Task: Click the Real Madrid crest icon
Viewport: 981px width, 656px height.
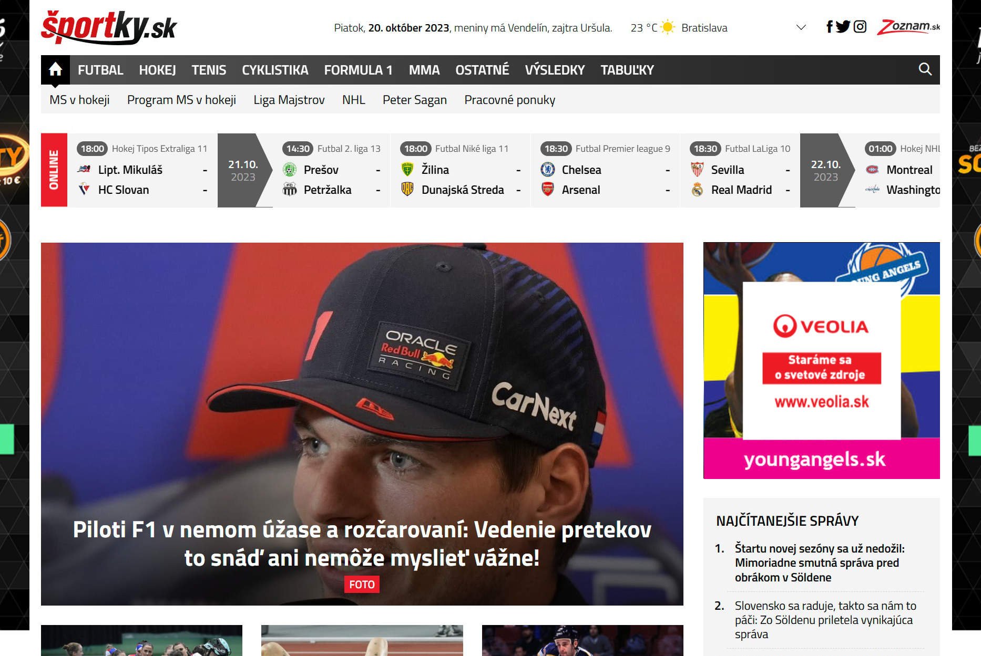Action: point(697,190)
